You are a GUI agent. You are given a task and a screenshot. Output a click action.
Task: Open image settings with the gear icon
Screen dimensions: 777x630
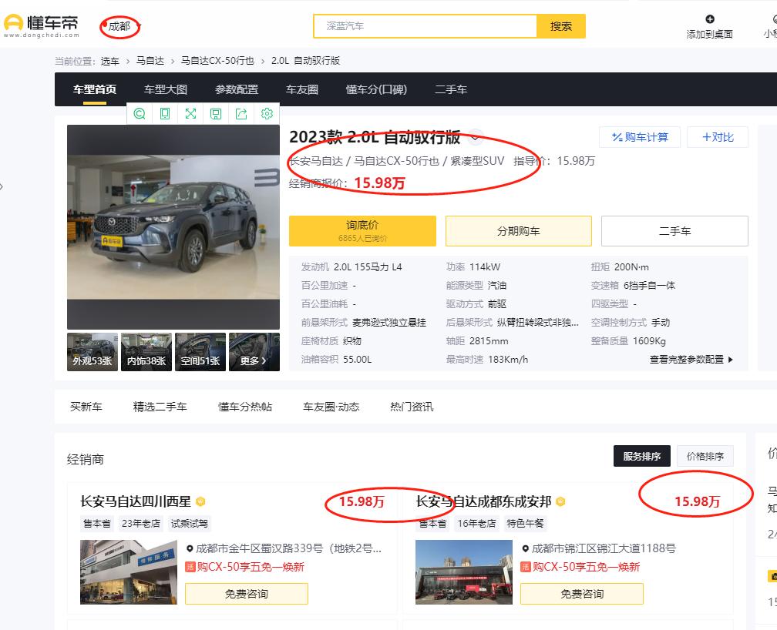coord(267,113)
